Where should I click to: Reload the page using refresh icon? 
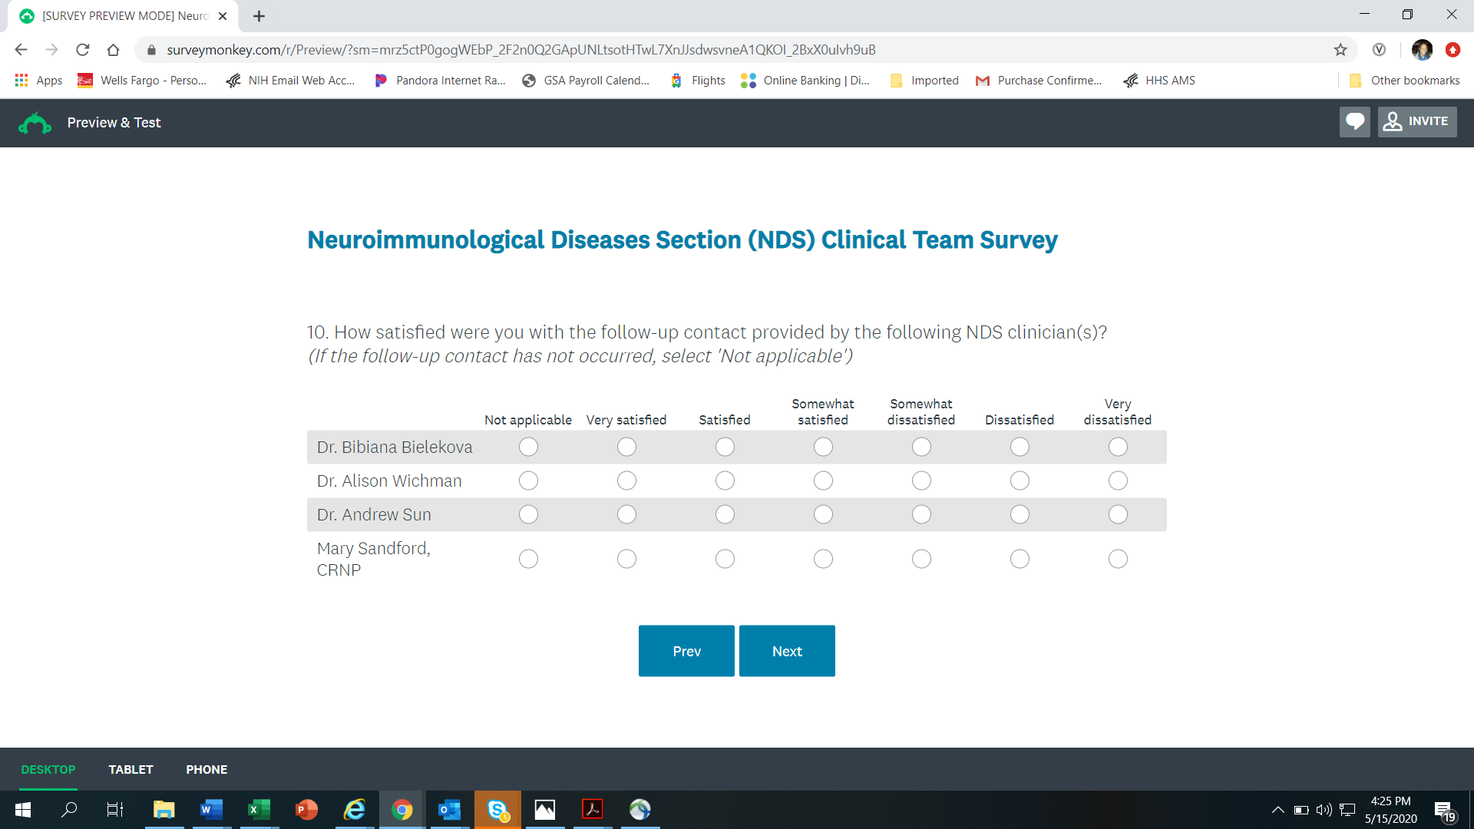82,50
